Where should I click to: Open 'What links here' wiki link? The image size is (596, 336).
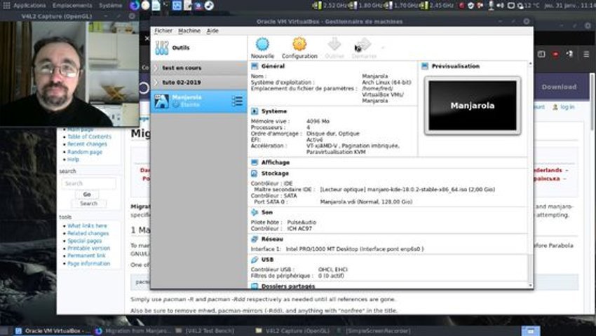pos(87,226)
